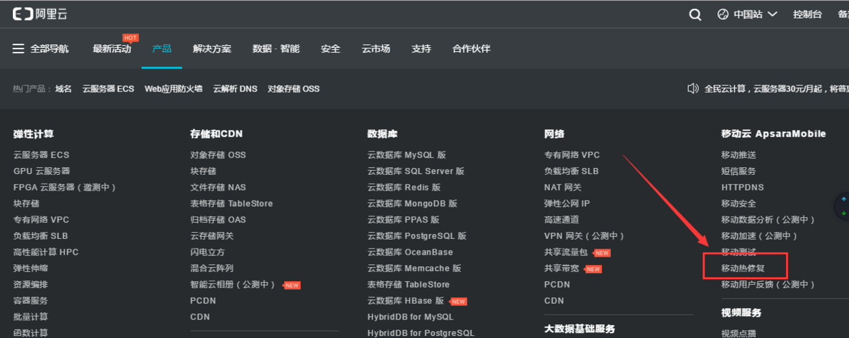
Task: Open 云存储网关 link
Action: click(212, 236)
